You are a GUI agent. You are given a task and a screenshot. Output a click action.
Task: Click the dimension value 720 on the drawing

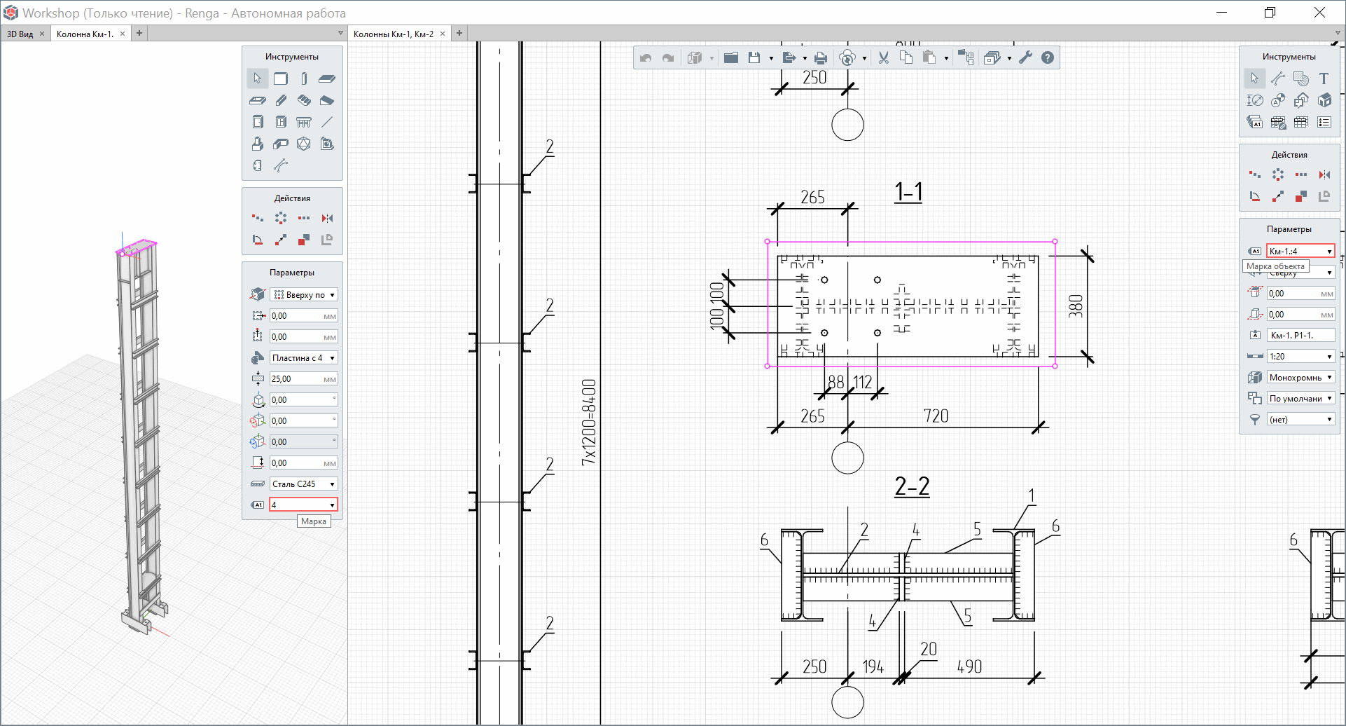pyautogui.click(x=936, y=416)
